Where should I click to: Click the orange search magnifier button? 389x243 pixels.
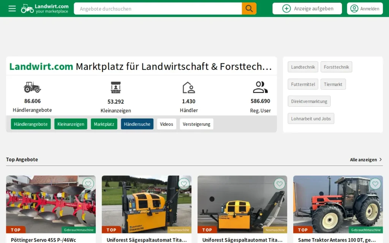tap(249, 9)
